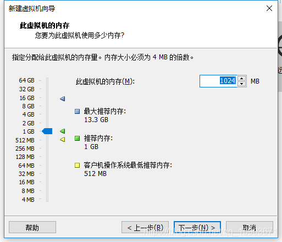Close the new virtual machine wizard
Viewport: 282px width, 242px height.
pyautogui.click(x=269, y=8)
